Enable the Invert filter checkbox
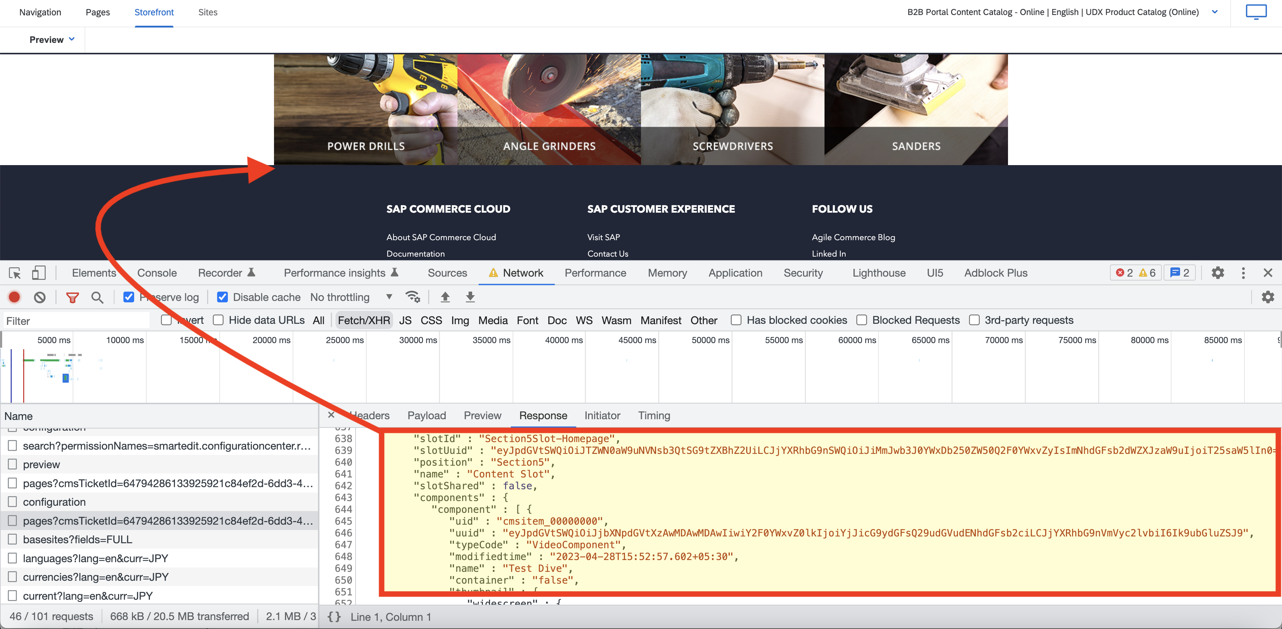Image resolution: width=1282 pixels, height=629 pixels. click(x=166, y=320)
